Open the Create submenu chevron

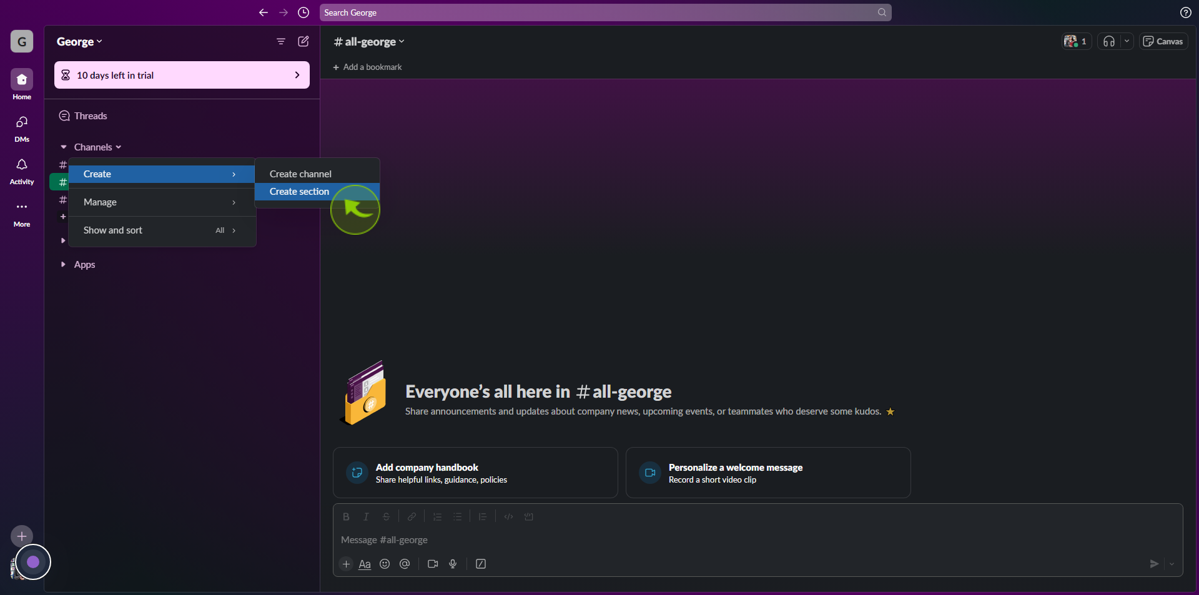click(234, 174)
